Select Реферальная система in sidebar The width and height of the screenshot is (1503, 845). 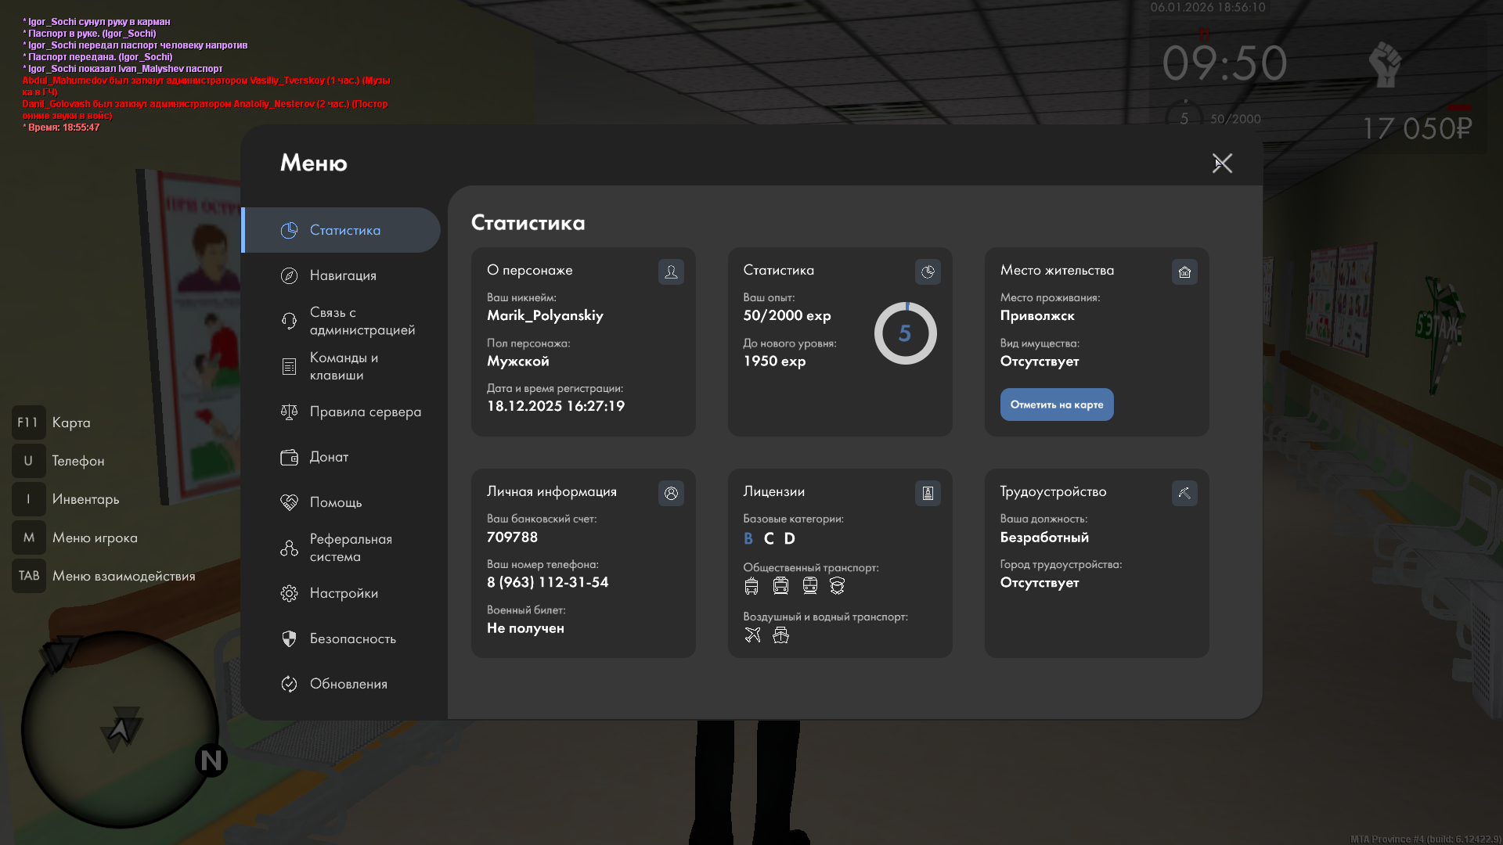(x=350, y=548)
